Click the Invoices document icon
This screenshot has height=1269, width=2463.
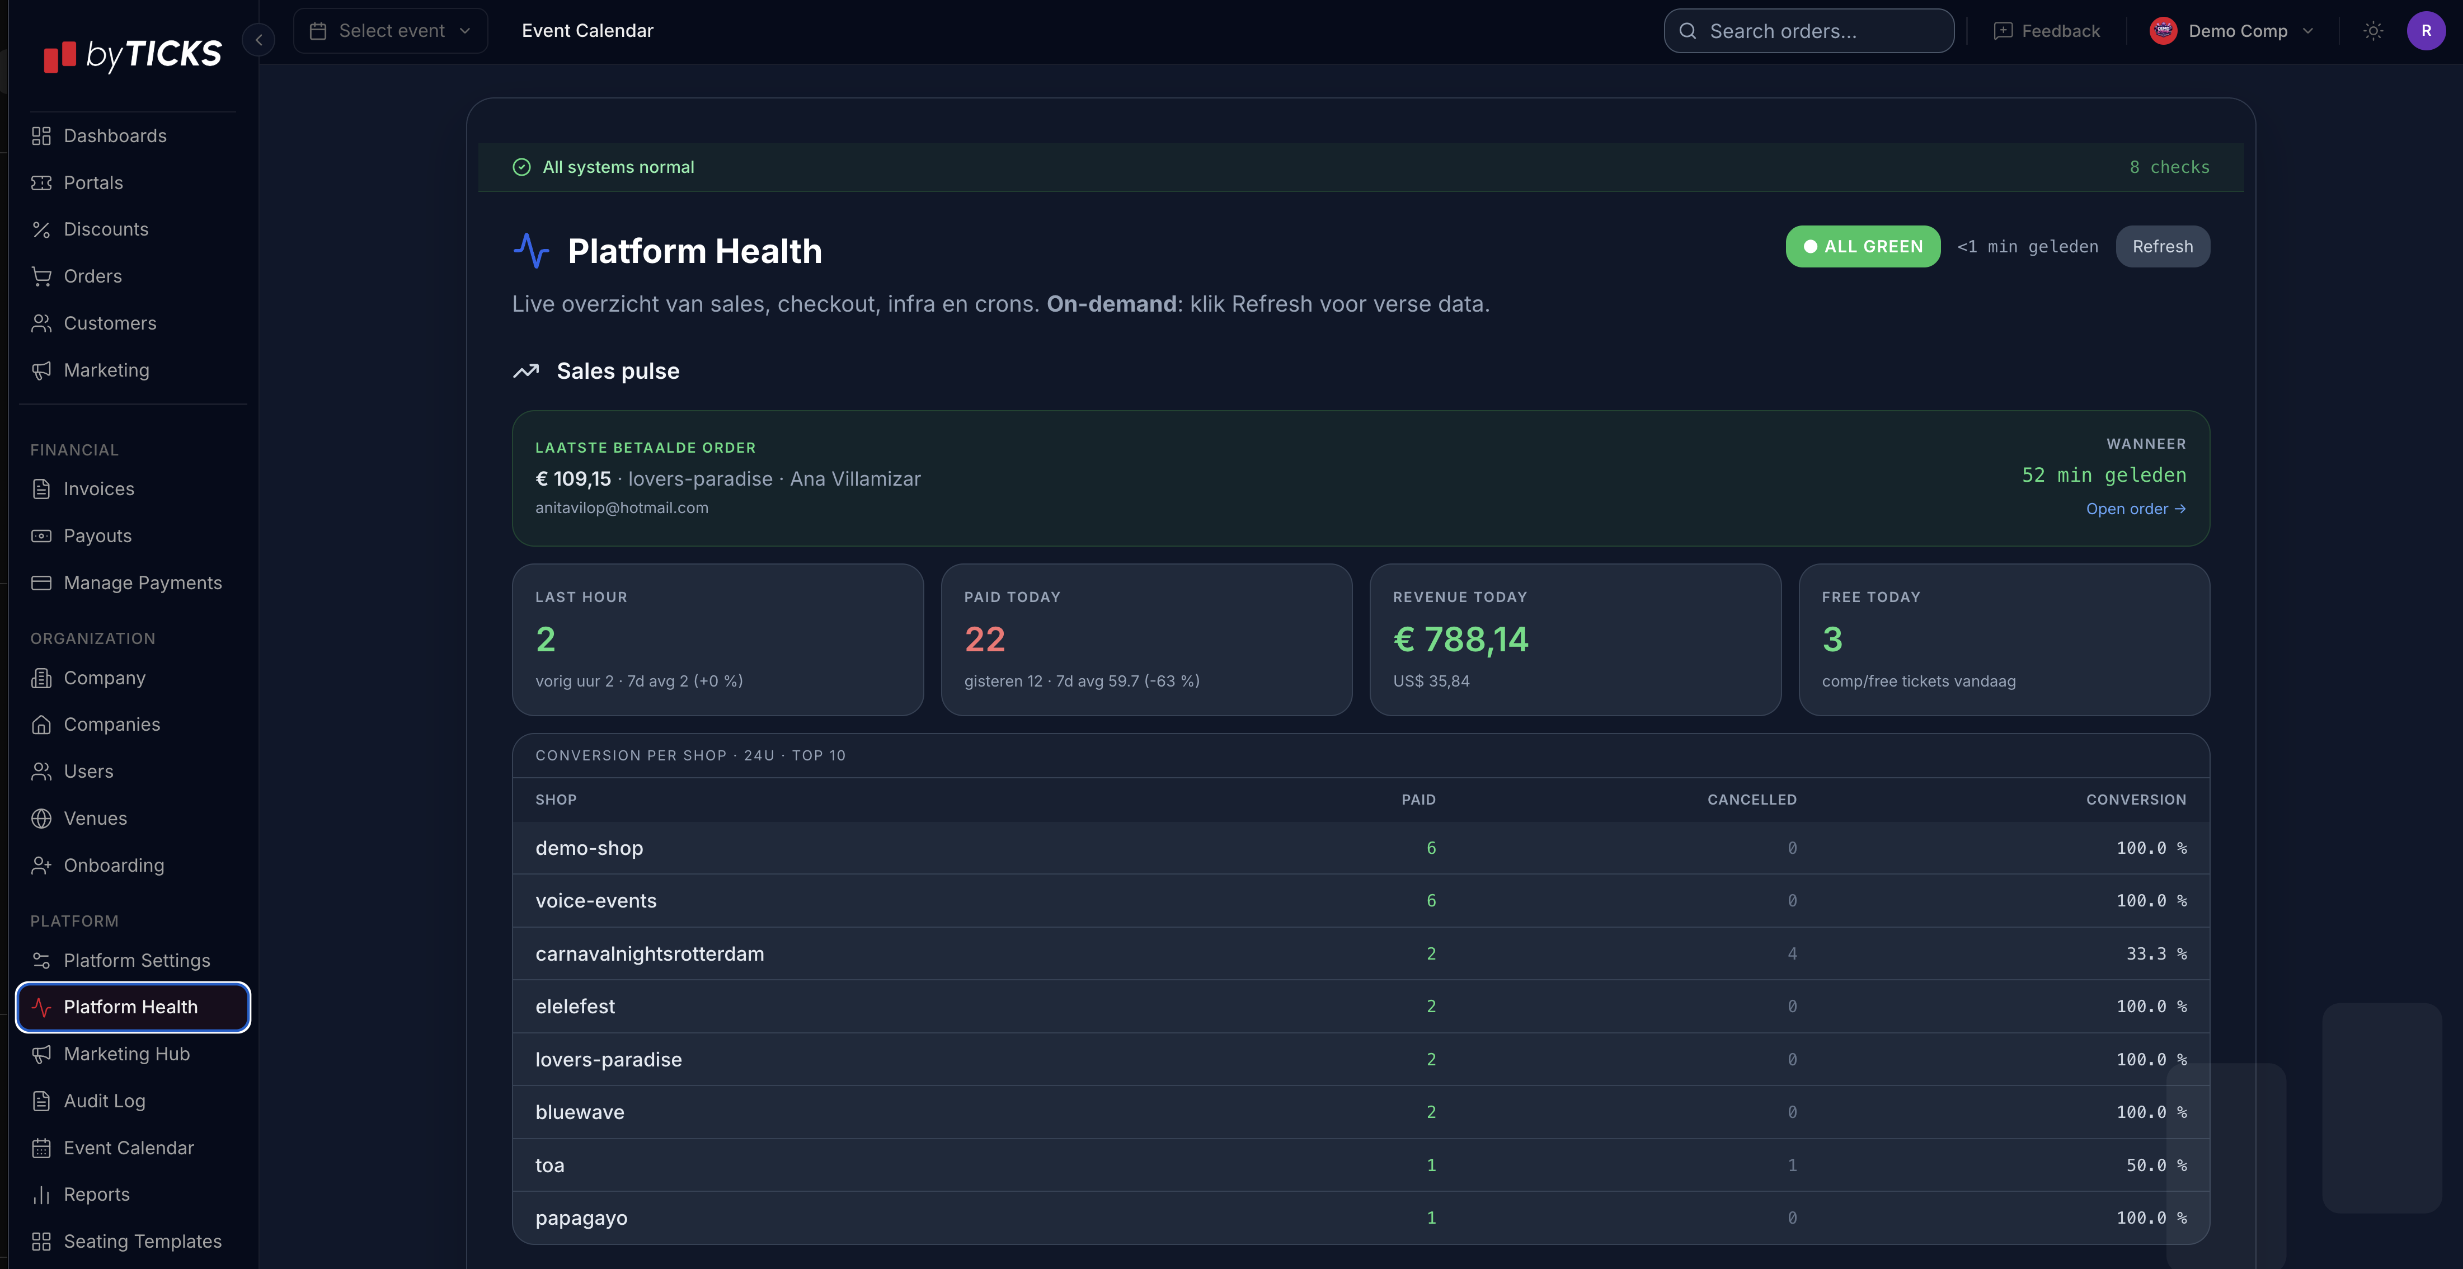click(41, 488)
